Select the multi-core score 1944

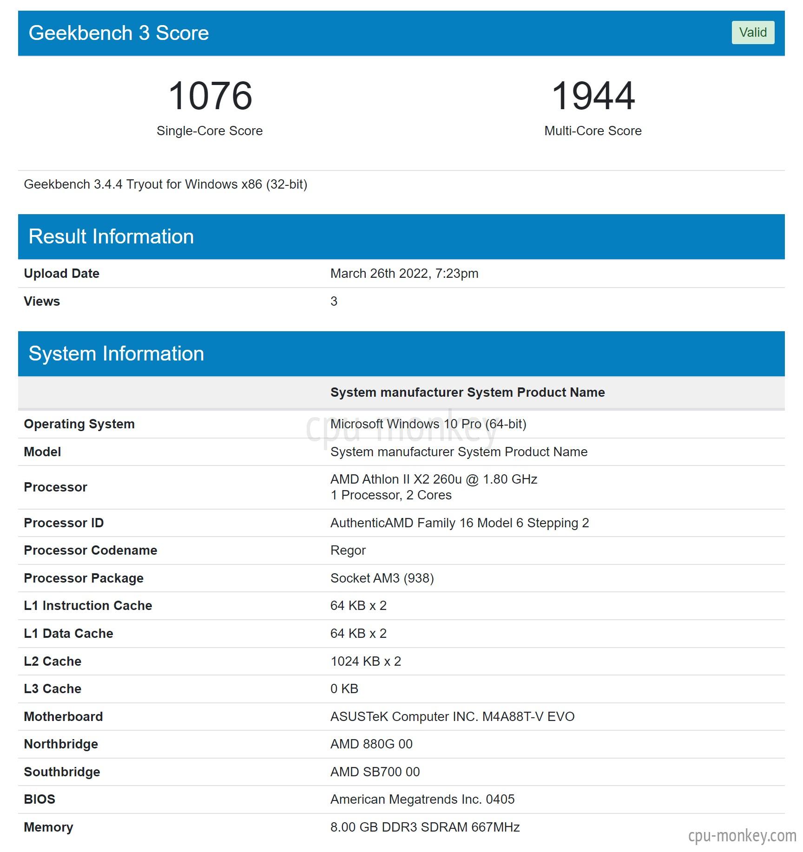593,96
